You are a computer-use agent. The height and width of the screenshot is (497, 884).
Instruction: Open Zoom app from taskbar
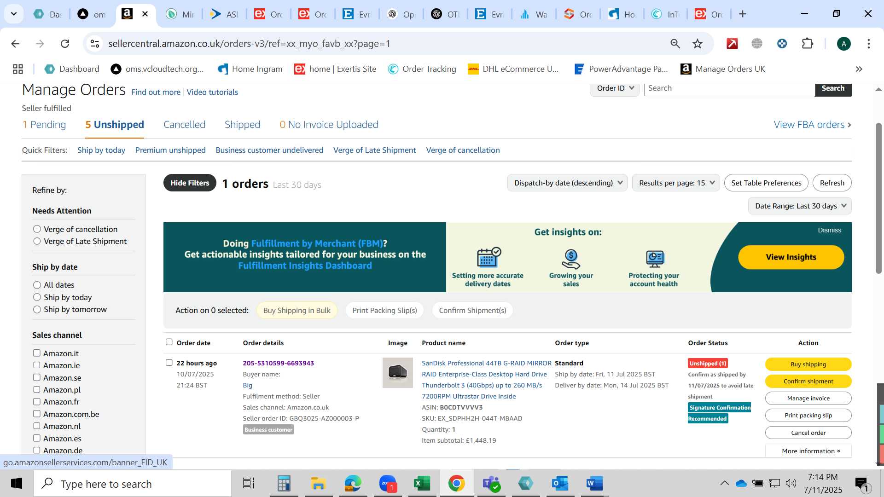coord(388,484)
